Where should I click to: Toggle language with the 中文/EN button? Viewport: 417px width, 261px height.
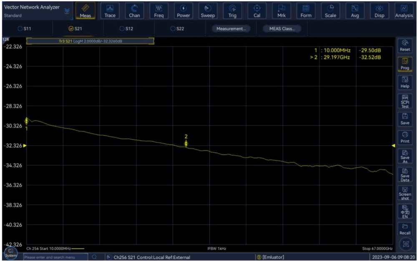coord(404,212)
